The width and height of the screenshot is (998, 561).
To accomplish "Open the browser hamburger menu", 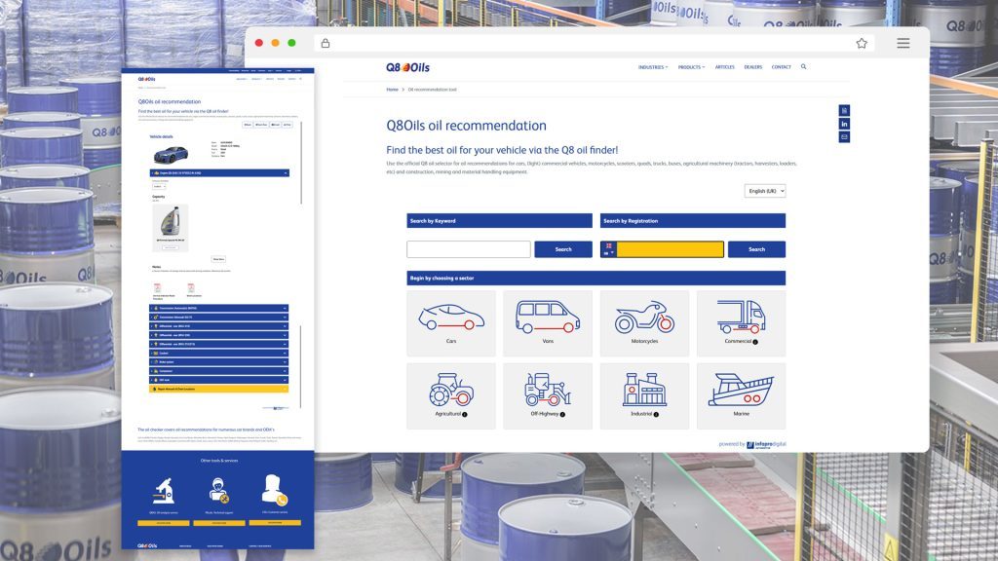I will (903, 43).
